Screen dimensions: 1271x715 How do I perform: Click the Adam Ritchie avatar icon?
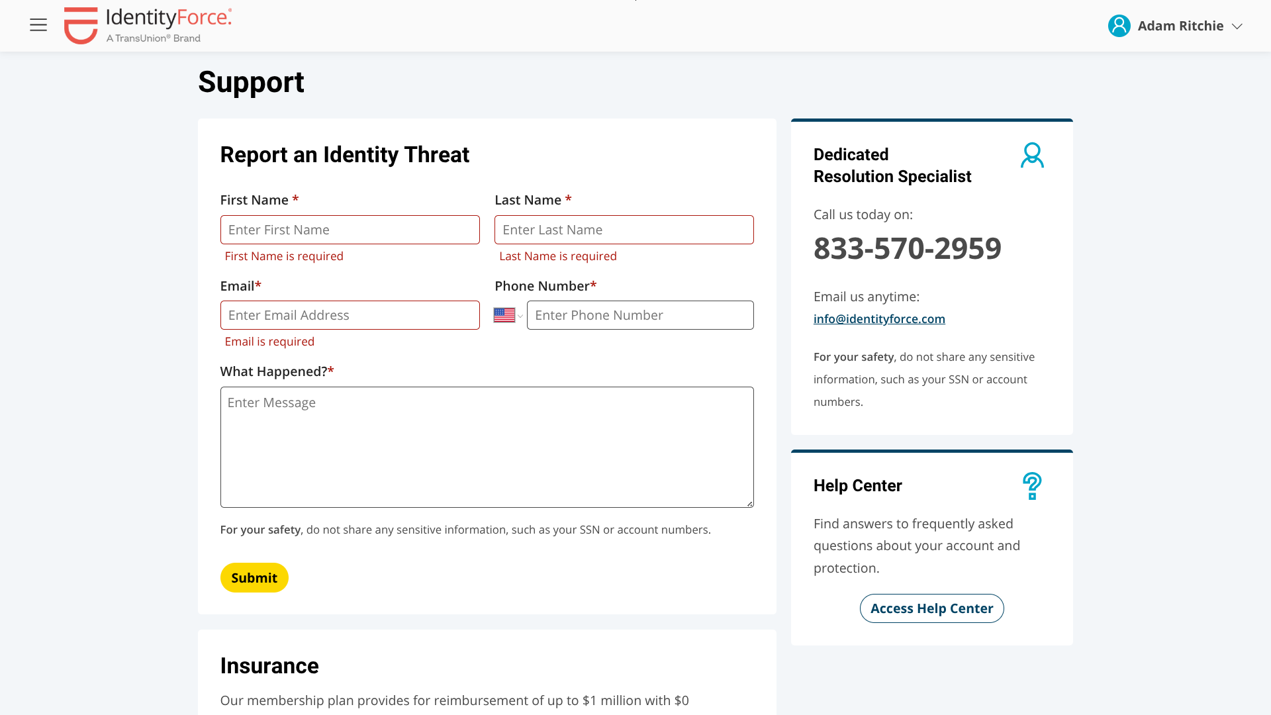(x=1119, y=26)
